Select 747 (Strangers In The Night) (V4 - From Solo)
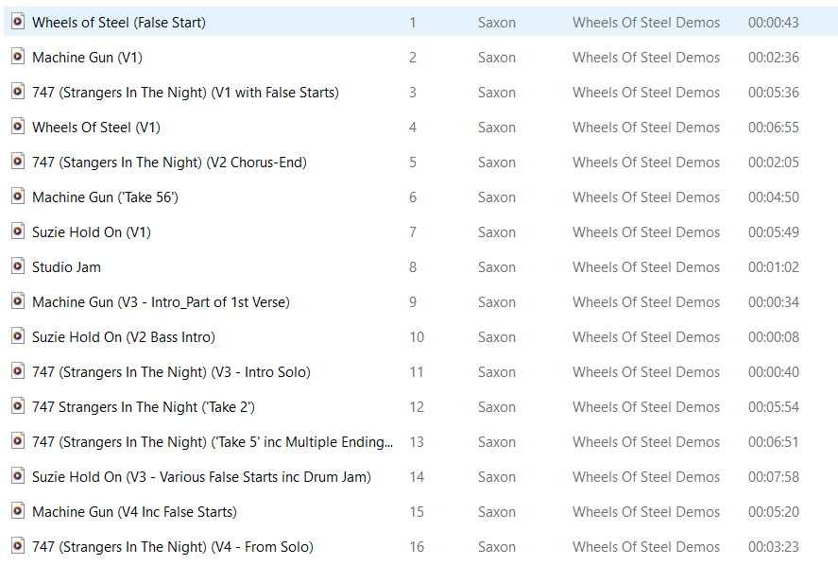The width and height of the screenshot is (838, 565). (x=172, y=547)
